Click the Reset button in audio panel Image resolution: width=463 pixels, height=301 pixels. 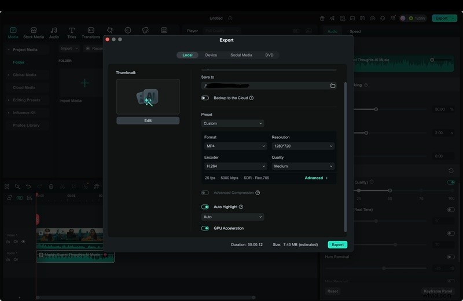click(332, 291)
